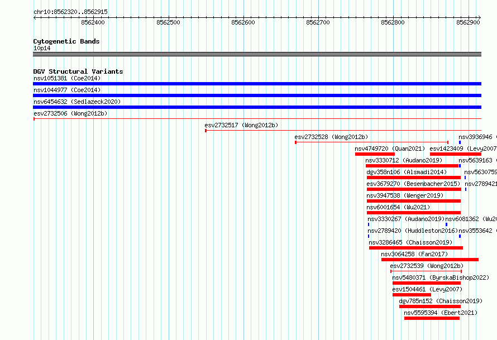Click the blue bar under nsv1051381
Screen dimensions: 497x340
click(x=257, y=84)
